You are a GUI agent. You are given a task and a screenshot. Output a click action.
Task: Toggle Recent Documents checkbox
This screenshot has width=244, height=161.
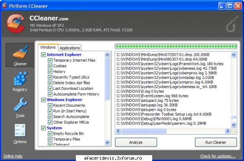tap(50, 106)
